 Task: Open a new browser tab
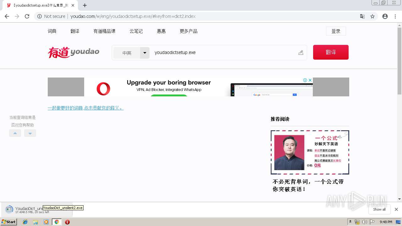tap(85, 5)
